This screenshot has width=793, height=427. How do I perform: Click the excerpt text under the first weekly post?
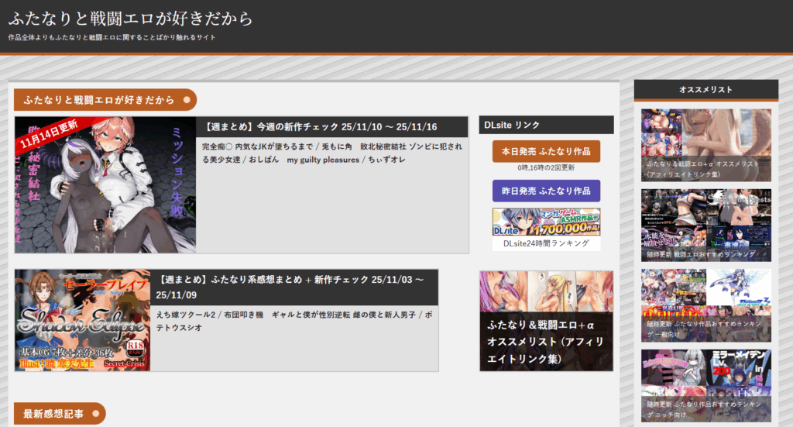click(331, 153)
